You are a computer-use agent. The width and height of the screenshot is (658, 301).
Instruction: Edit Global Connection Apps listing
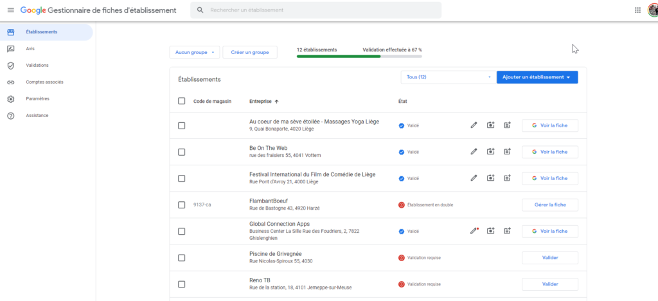coord(474,231)
